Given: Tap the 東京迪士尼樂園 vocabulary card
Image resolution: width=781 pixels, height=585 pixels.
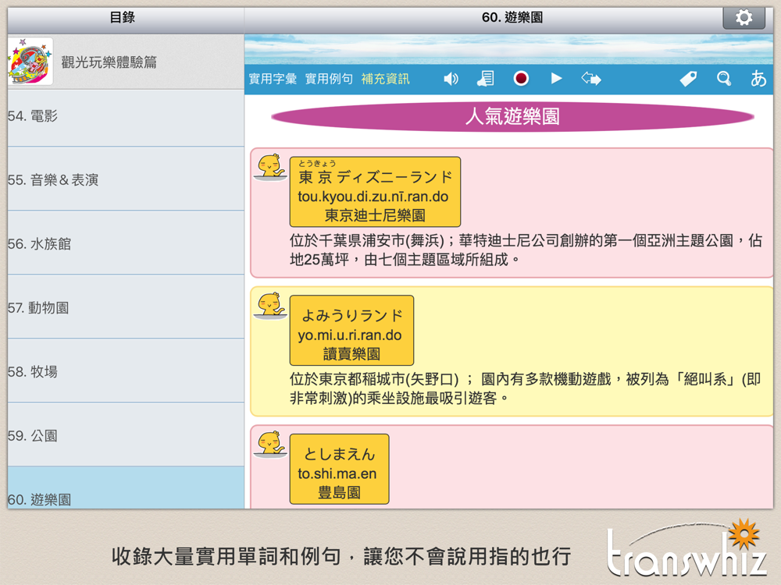Looking at the screenshot, I should (375, 192).
